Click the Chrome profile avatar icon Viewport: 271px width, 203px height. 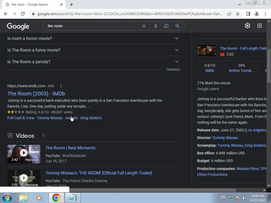coord(257,14)
